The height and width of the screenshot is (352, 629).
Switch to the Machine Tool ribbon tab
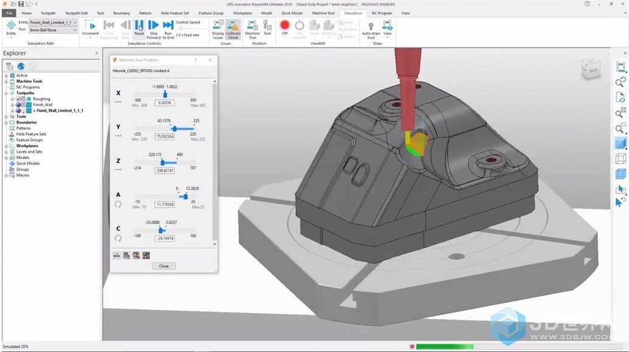click(x=323, y=13)
